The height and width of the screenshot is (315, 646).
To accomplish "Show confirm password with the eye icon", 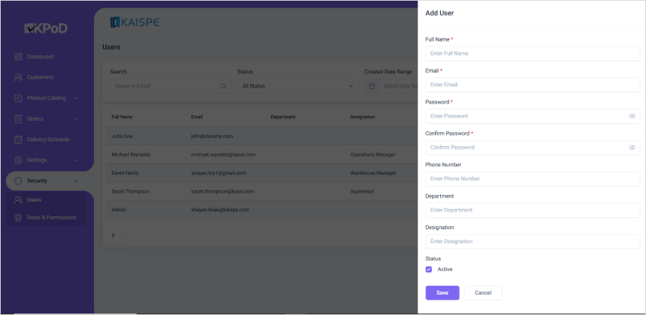I will pyautogui.click(x=632, y=148).
